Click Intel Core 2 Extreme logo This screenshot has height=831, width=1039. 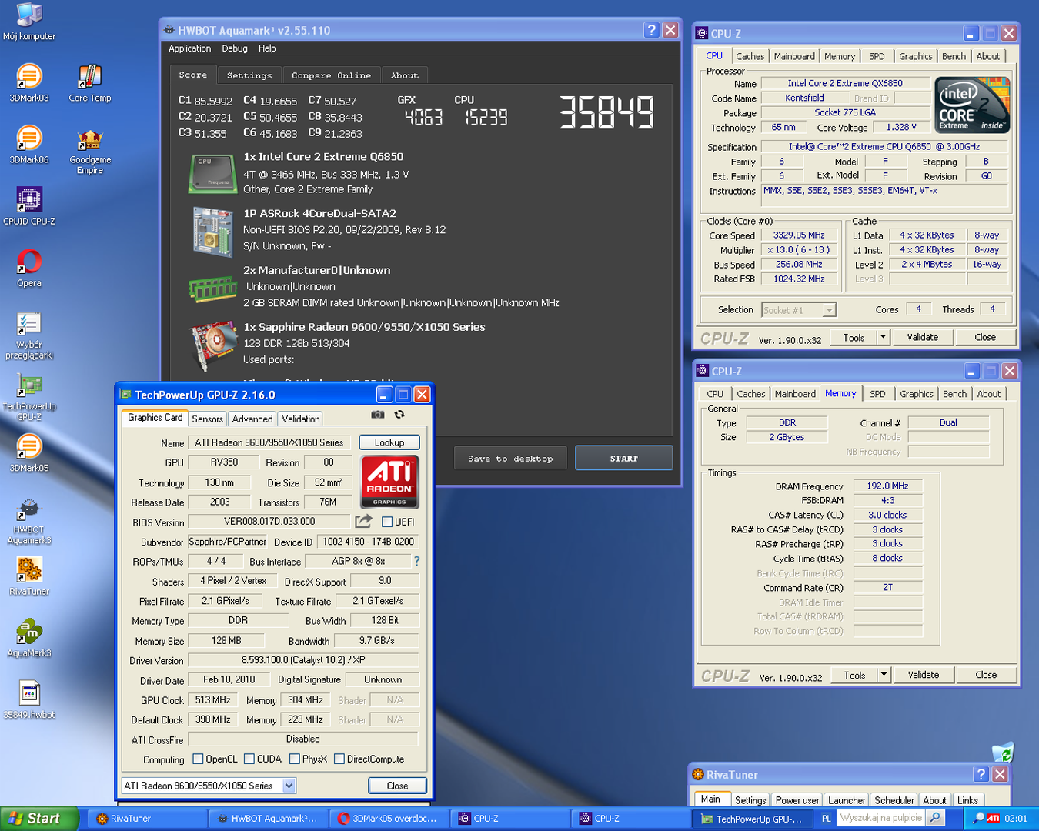point(973,104)
